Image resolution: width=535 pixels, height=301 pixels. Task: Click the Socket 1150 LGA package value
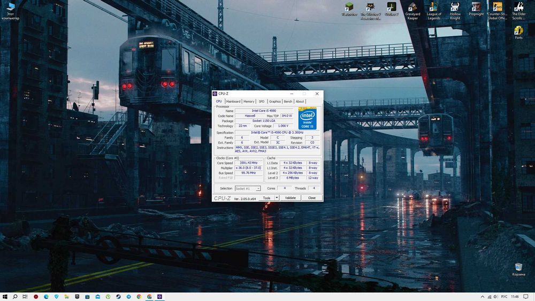pos(264,121)
